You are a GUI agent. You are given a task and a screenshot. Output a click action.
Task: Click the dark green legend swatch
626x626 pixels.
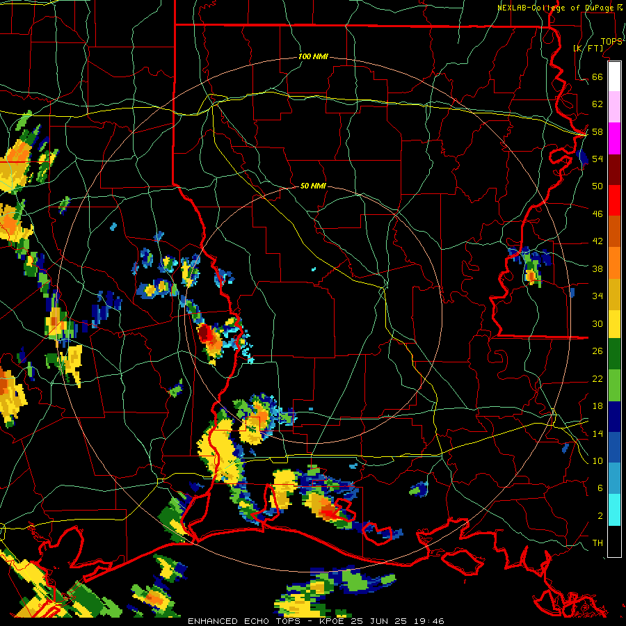614,354
